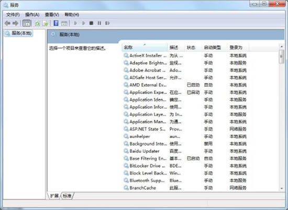This screenshot has height=210, width=288.
Task: Click the Properties toolbar icon
Action: click(64, 24)
